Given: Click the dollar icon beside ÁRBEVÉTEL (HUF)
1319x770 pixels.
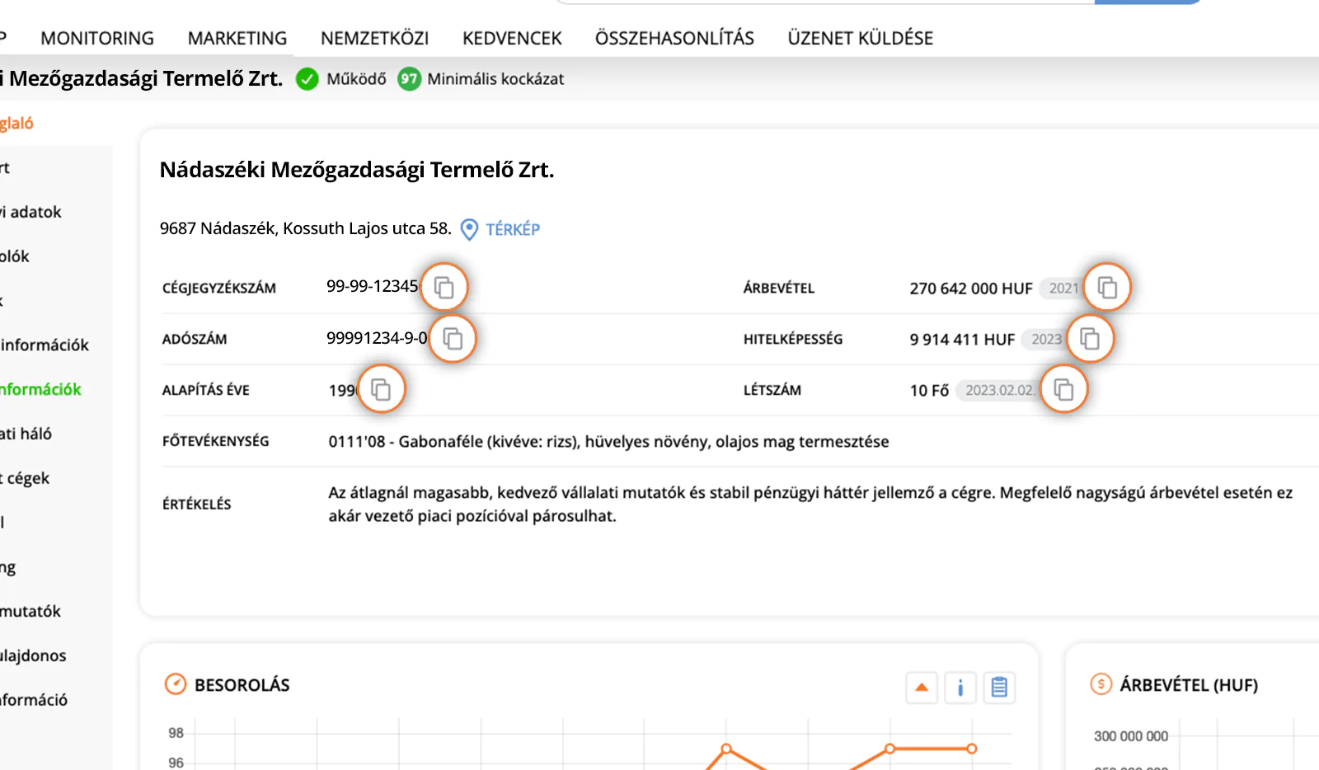Looking at the screenshot, I should (1100, 683).
